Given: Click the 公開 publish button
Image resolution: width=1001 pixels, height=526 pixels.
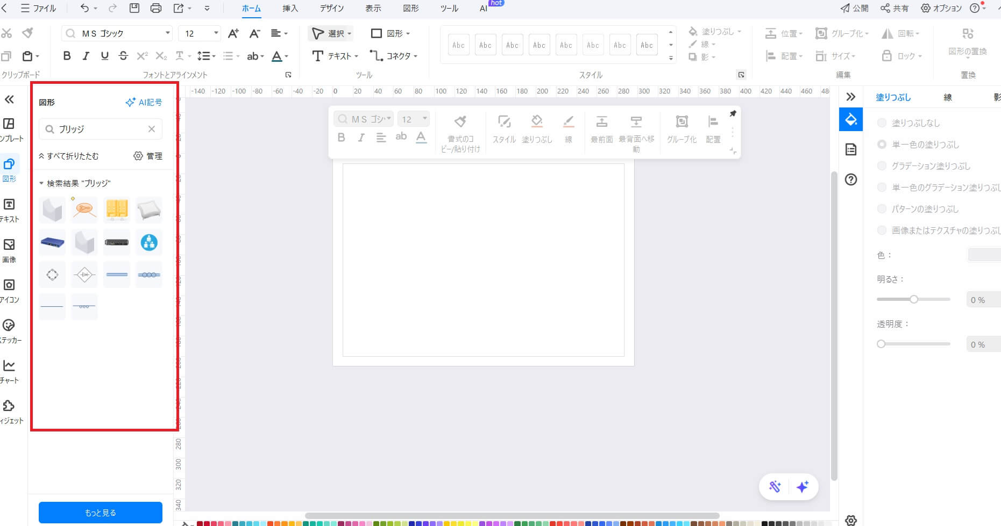Looking at the screenshot, I should (855, 8).
